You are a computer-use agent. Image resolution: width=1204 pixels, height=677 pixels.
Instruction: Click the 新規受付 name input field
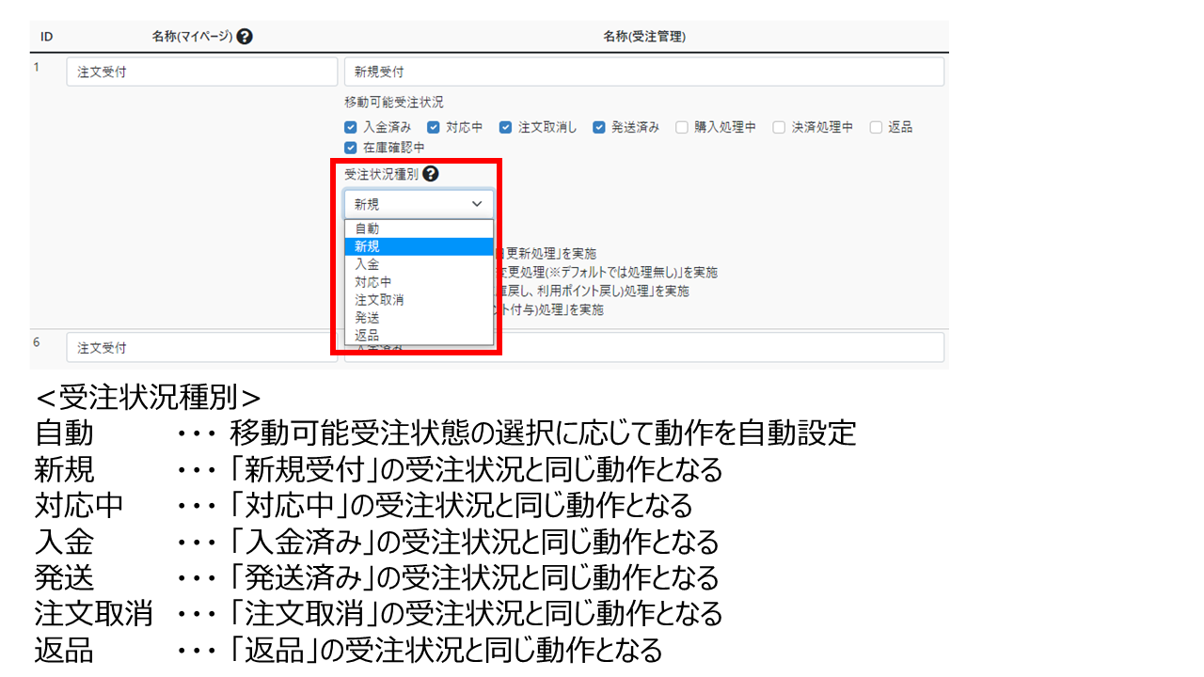click(643, 71)
